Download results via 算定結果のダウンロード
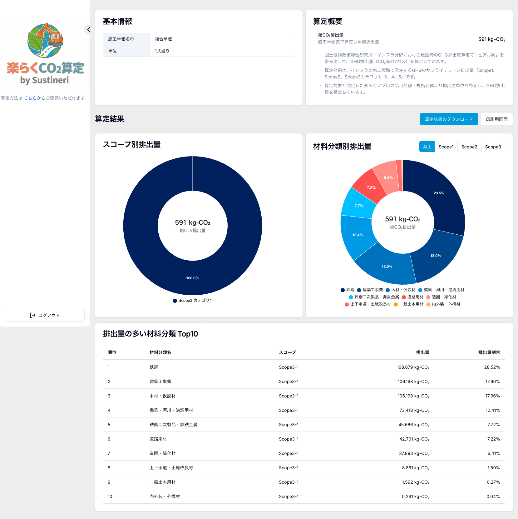The width and height of the screenshot is (518, 519). point(449,119)
